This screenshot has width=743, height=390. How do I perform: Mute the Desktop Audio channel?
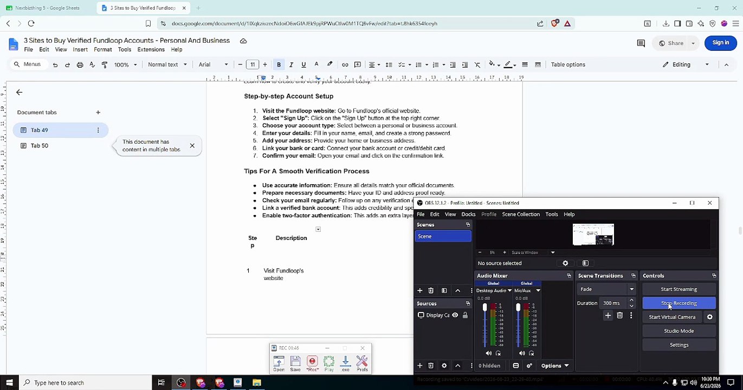tap(489, 353)
